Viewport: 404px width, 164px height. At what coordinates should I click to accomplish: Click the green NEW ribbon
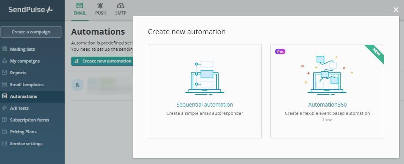click(376, 53)
